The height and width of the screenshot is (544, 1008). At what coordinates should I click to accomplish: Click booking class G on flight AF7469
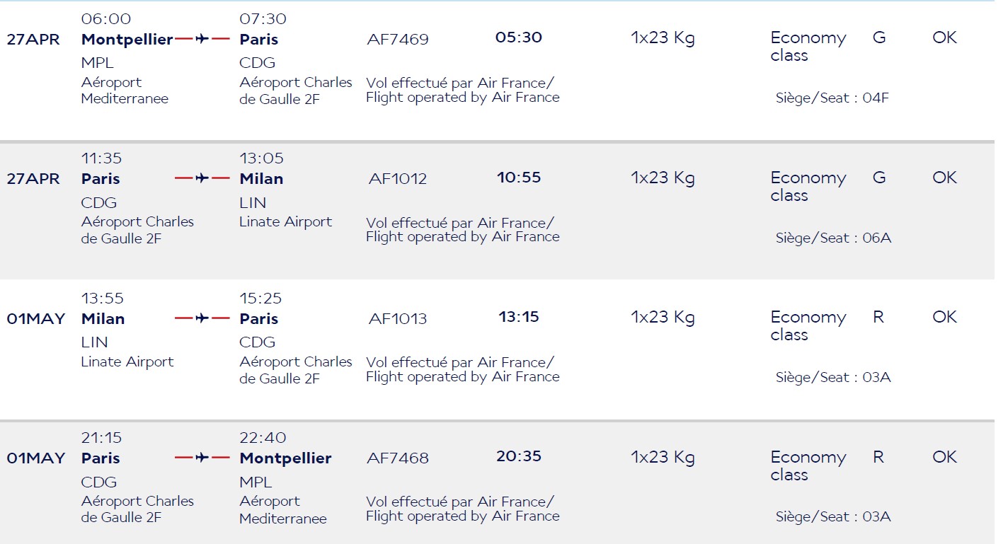point(878,37)
